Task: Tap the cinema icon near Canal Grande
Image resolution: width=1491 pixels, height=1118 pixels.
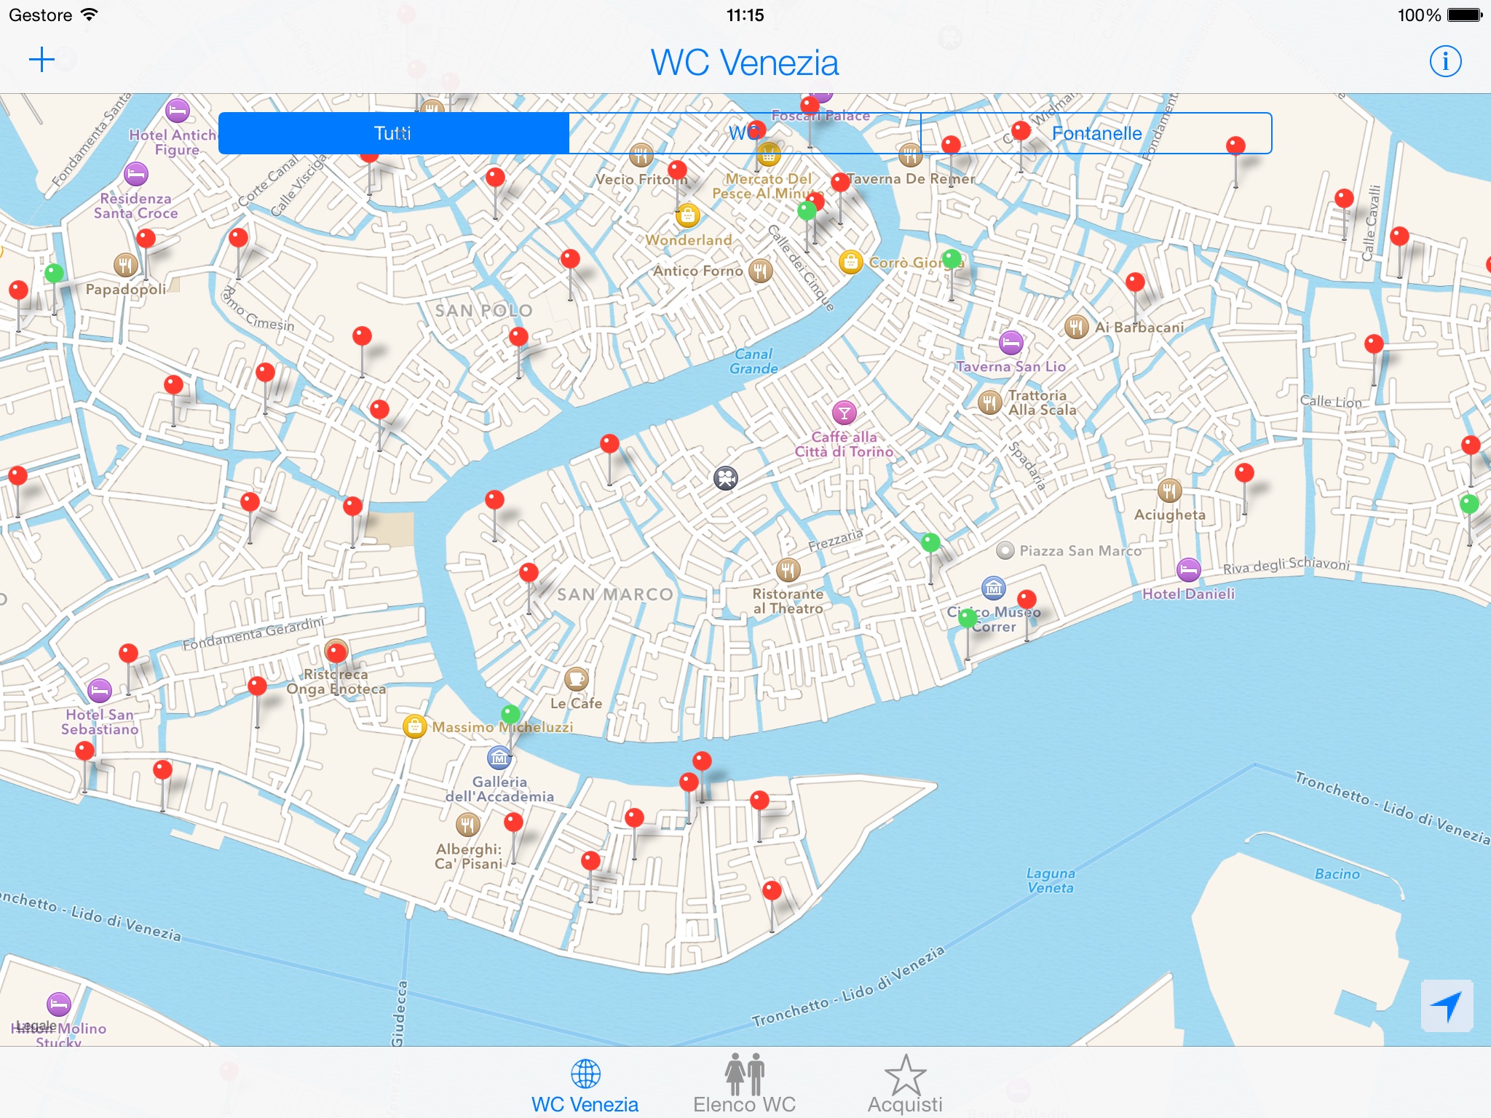Action: pyautogui.click(x=725, y=478)
